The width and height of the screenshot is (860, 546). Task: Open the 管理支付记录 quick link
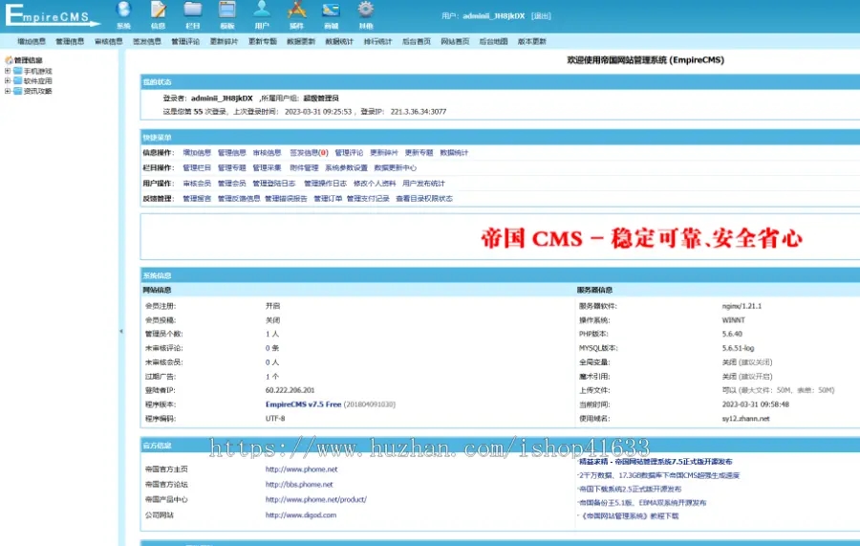(x=368, y=199)
